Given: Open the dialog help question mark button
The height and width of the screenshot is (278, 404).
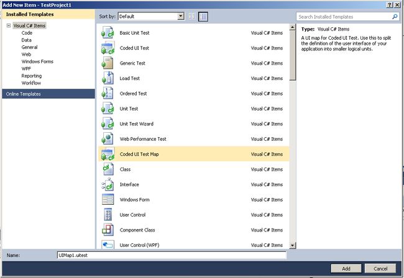Looking at the screenshot, I should coord(390,5).
